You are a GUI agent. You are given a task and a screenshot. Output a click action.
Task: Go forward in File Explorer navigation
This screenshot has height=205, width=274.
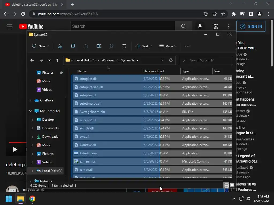[41, 60]
